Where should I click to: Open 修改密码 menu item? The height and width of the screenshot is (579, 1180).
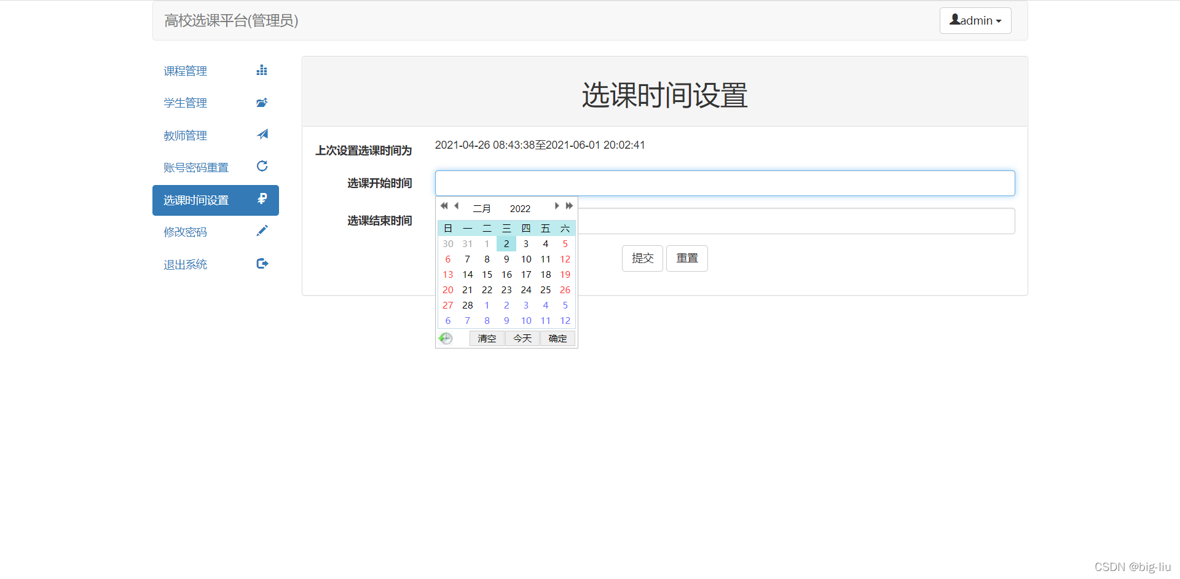tap(216, 232)
